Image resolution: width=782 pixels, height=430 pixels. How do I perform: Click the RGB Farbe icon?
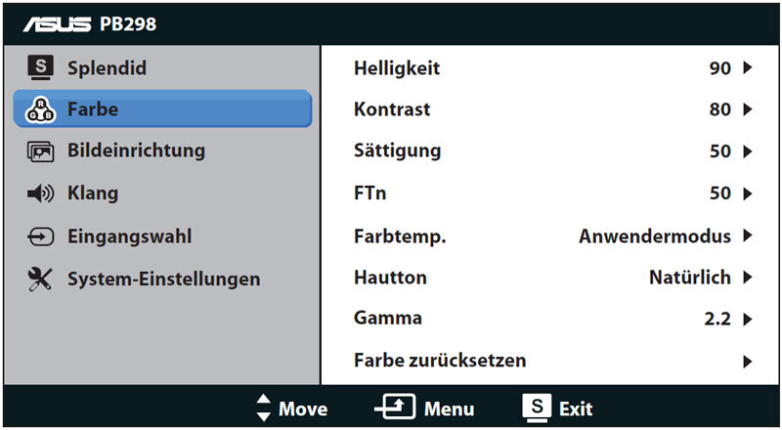click(40, 109)
